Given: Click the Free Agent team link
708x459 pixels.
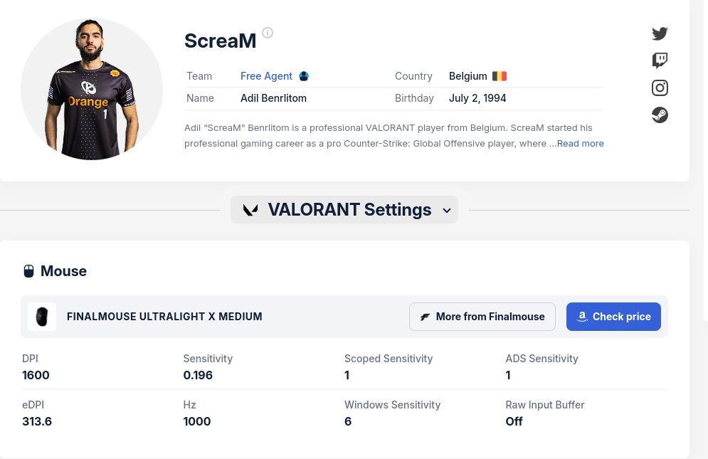Looking at the screenshot, I should pyautogui.click(x=266, y=76).
